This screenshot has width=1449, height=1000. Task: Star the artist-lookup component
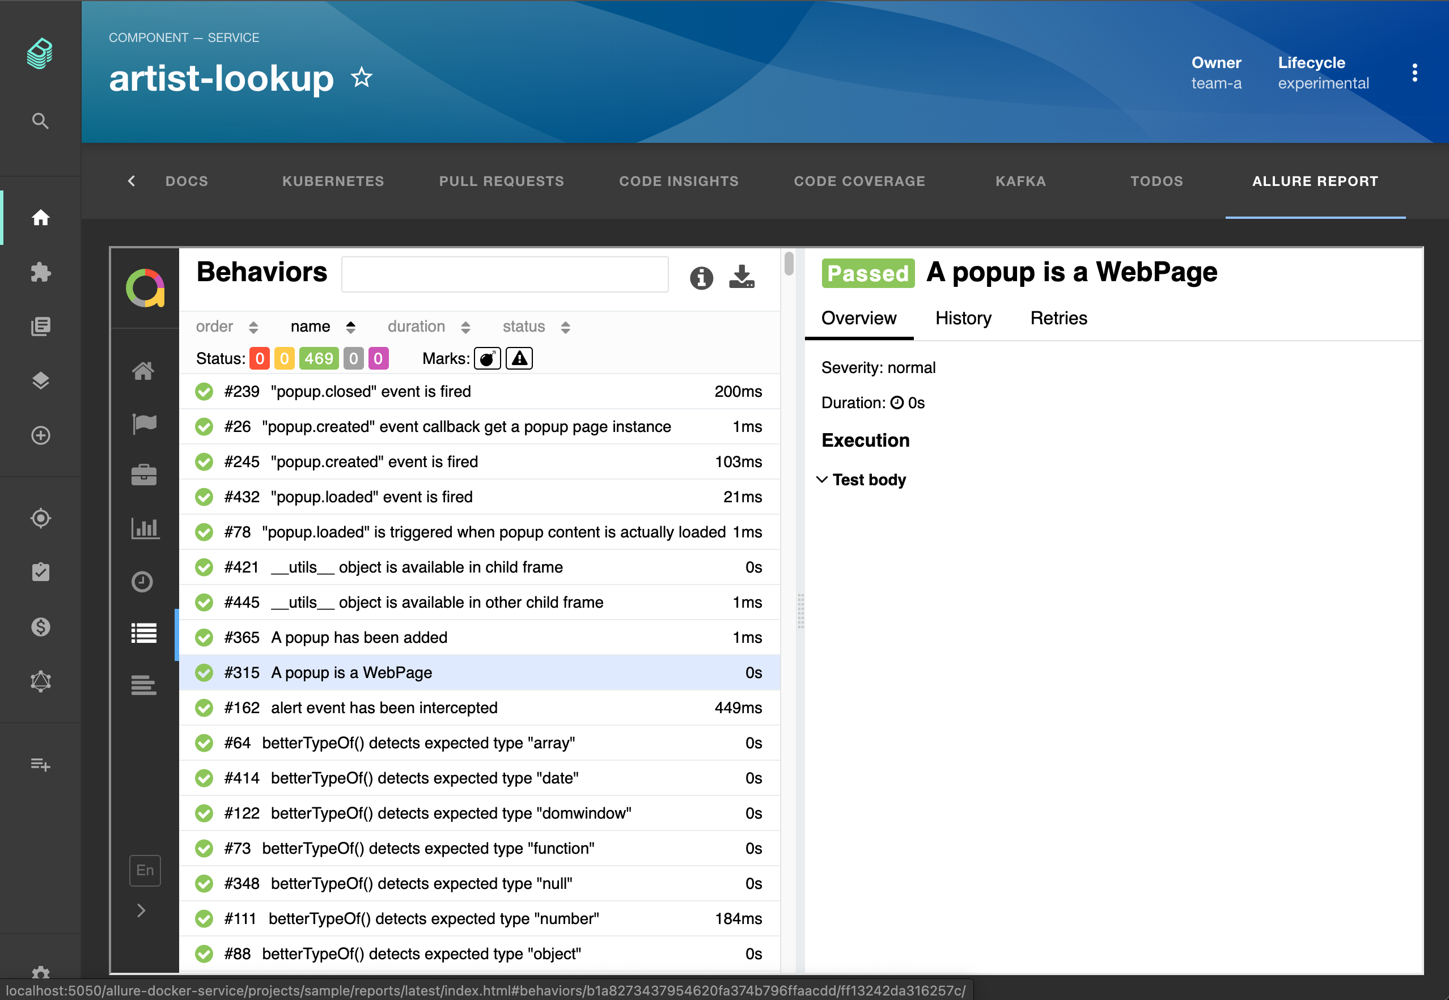coord(362,78)
